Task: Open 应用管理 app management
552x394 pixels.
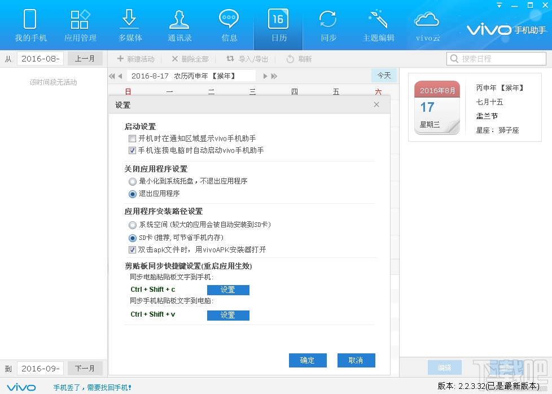Action: click(x=80, y=25)
